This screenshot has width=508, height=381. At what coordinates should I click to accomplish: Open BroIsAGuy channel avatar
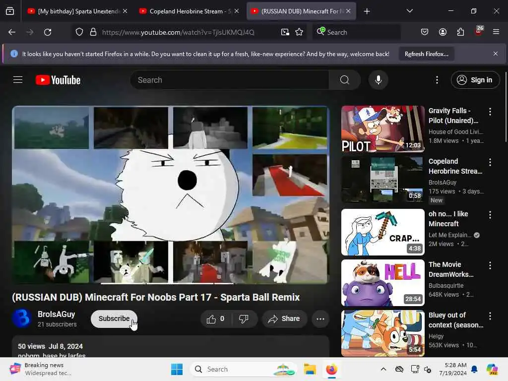pyautogui.click(x=22, y=318)
